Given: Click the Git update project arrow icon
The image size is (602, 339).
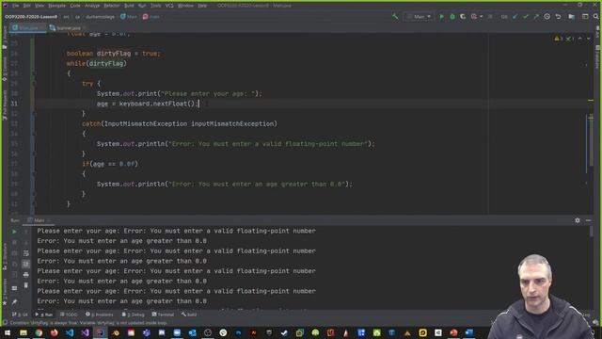Looking at the screenshot, I should click(515, 17).
